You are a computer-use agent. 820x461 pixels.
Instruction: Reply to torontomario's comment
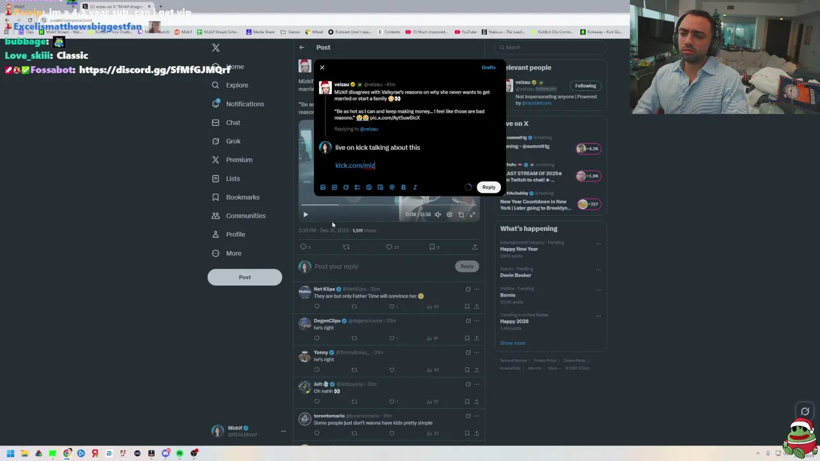coord(316,433)
